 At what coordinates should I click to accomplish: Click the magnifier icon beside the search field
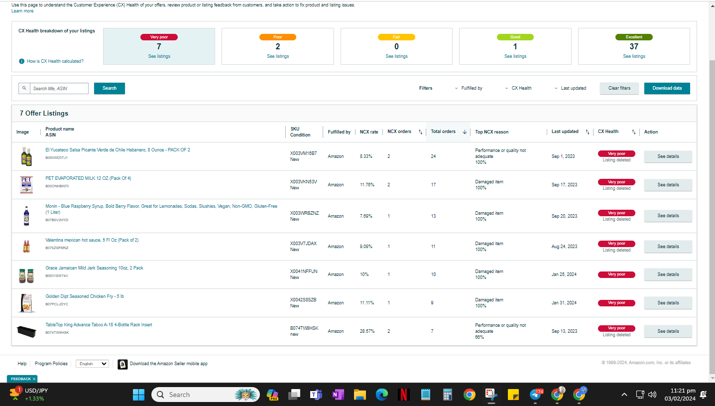24,88
